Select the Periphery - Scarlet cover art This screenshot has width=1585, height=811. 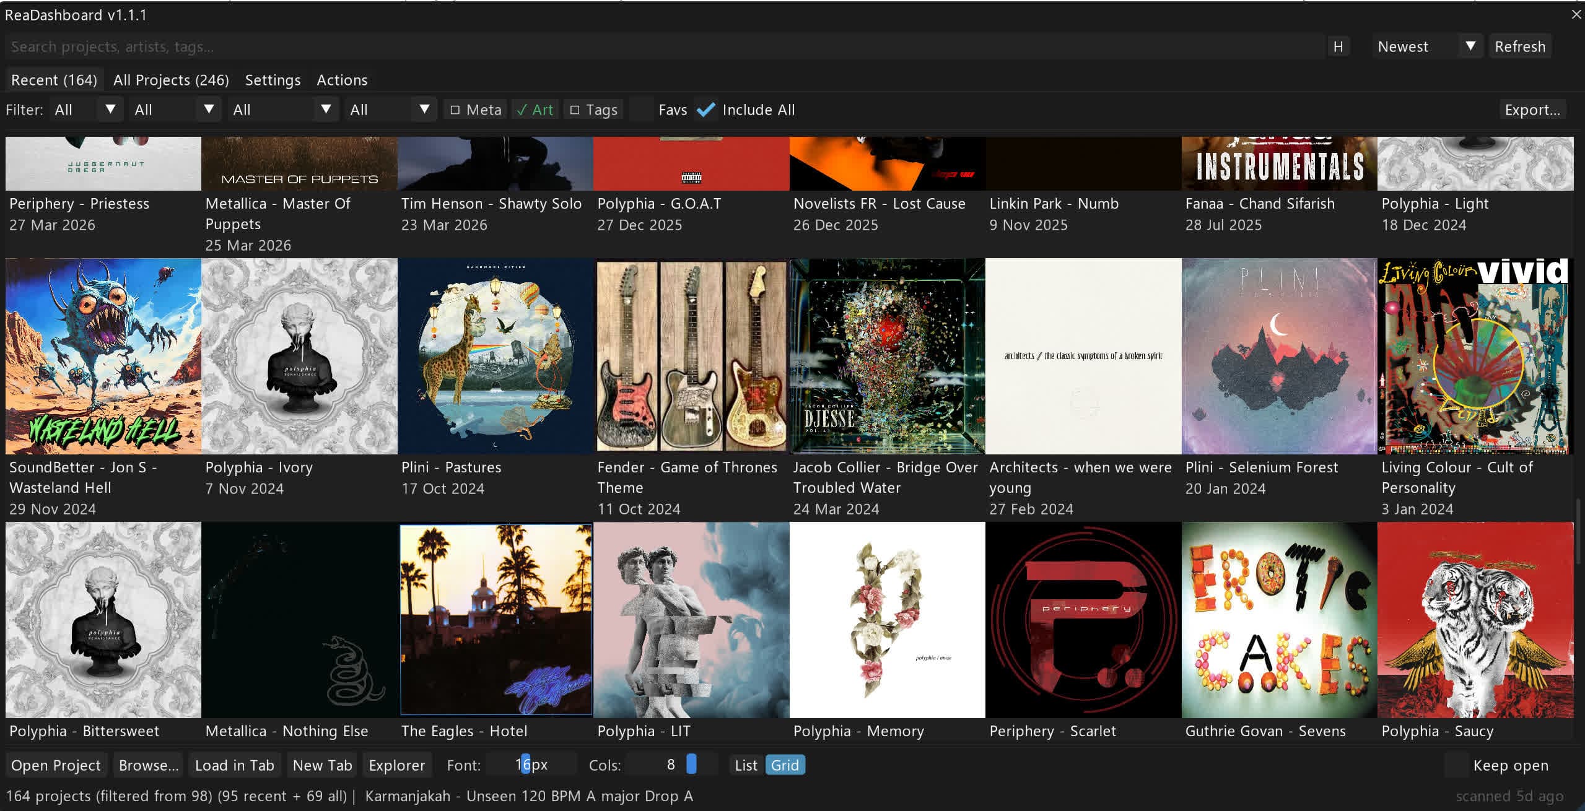1083,620
